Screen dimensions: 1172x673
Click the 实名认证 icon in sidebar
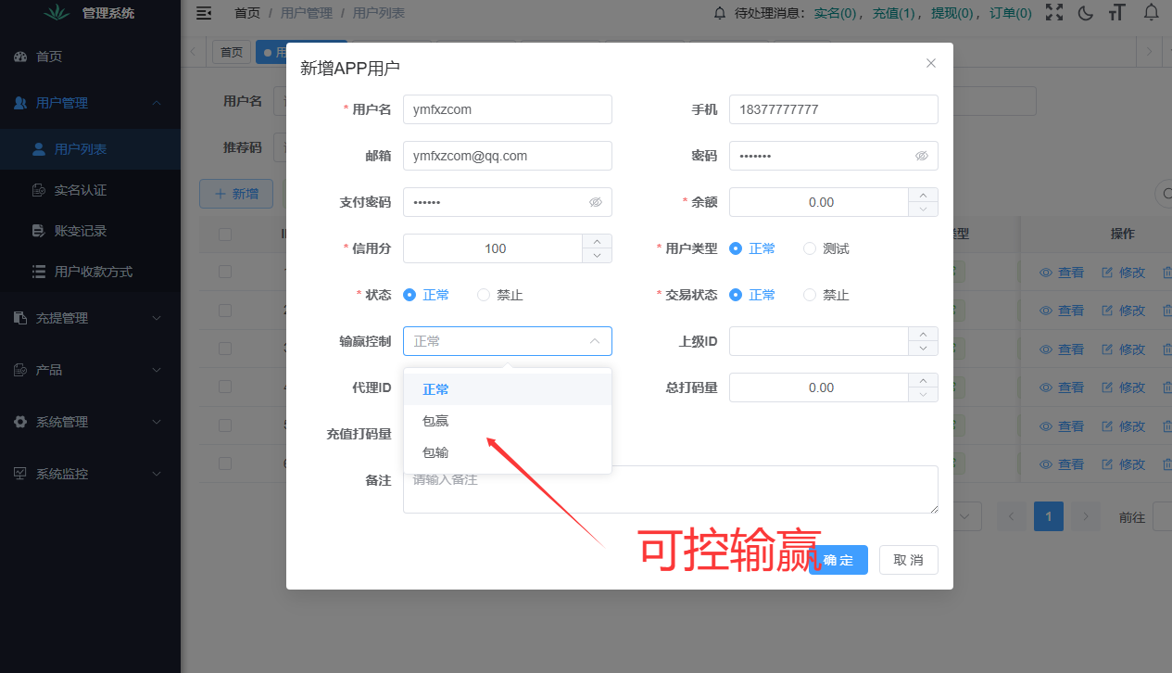(x=39, y=190)
